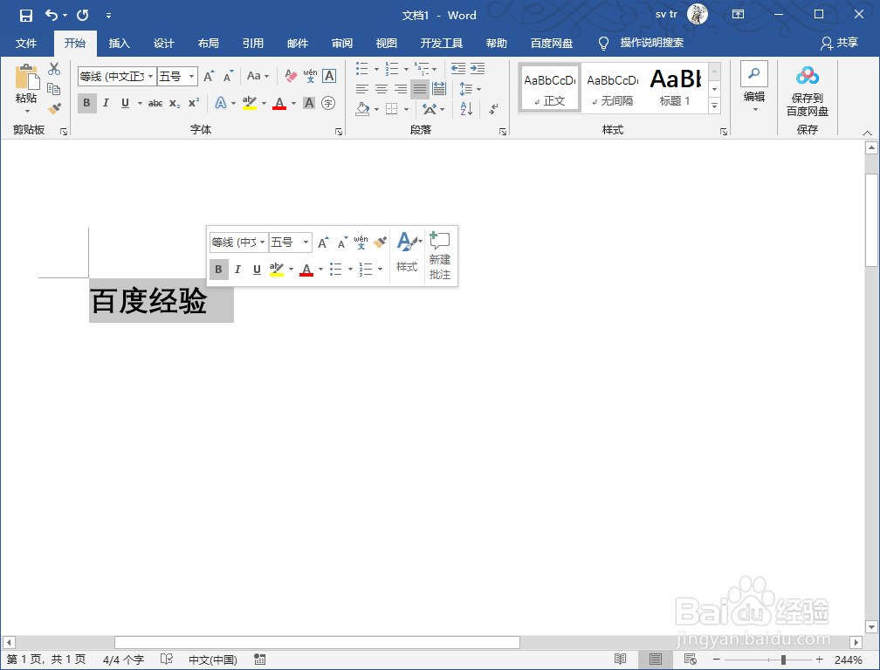This screenshot has width=880, height=670.
Task: Click the Redo/Repeat icon
Action: [82, 15]
